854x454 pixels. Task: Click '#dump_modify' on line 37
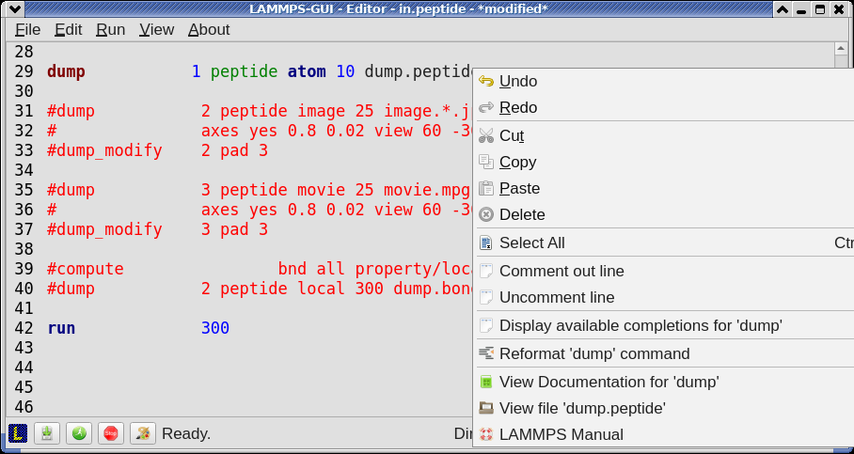(x=104, y=229)
